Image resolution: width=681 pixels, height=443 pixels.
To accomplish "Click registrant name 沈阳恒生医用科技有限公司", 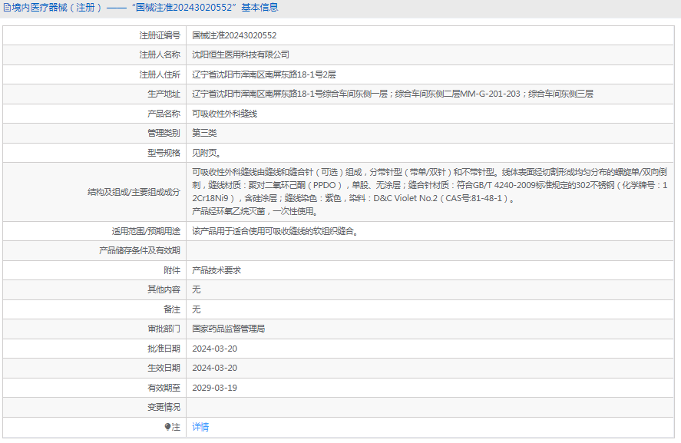I will pos(240,55).
